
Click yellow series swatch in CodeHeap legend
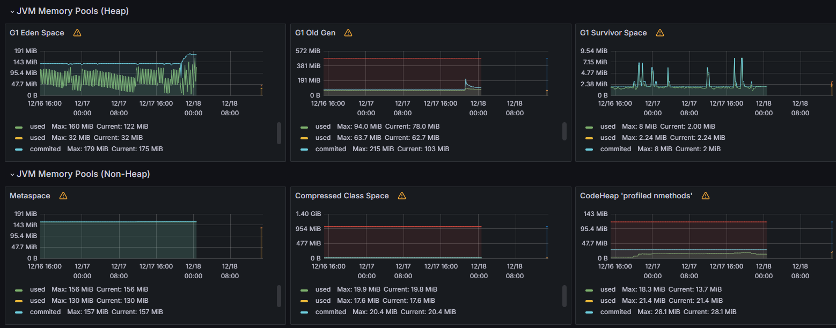coord(589,301)
